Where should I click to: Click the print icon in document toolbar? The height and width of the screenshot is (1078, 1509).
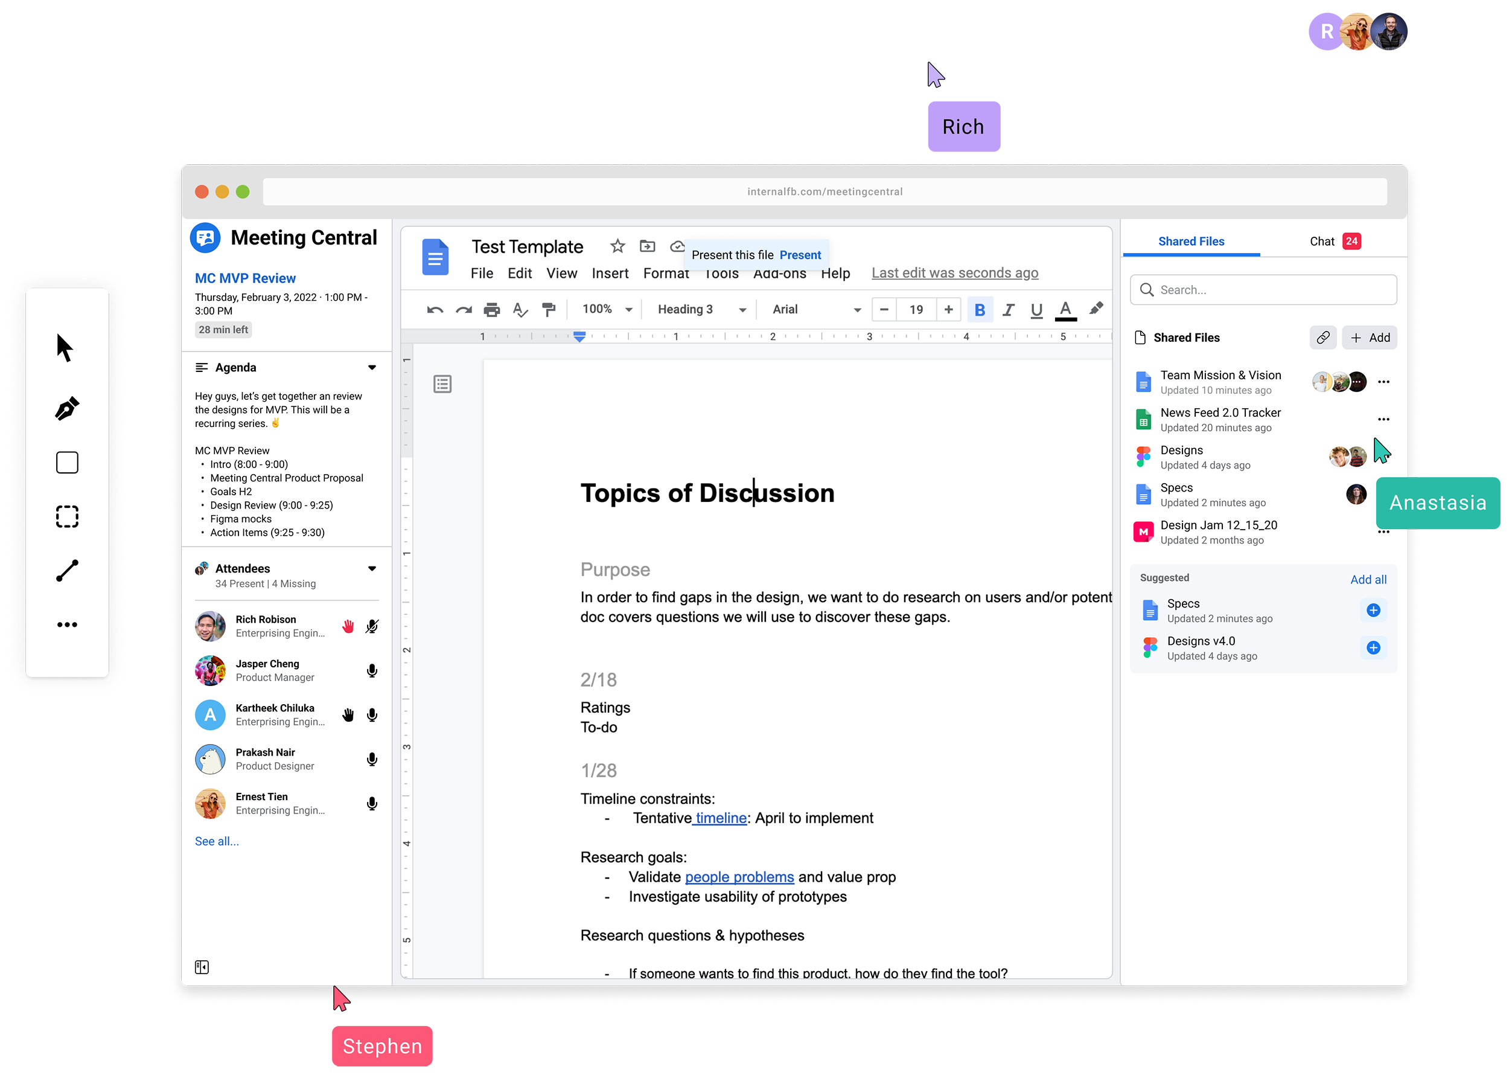tap(491, 309)
